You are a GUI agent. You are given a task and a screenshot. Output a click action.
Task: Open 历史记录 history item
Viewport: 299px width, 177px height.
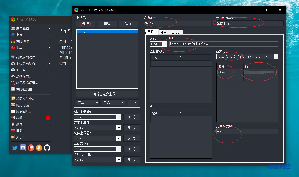click(x=24, y=105)
